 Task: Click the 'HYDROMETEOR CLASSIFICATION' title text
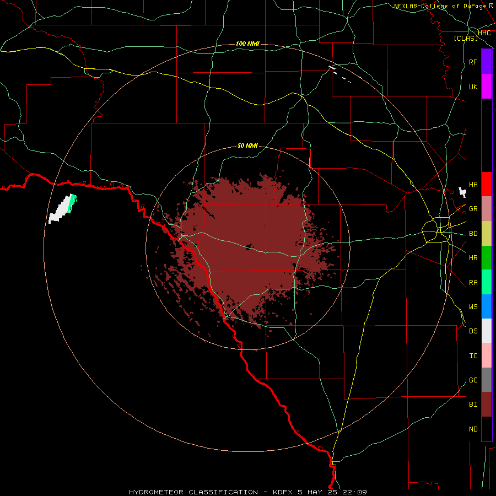point(193,492)
